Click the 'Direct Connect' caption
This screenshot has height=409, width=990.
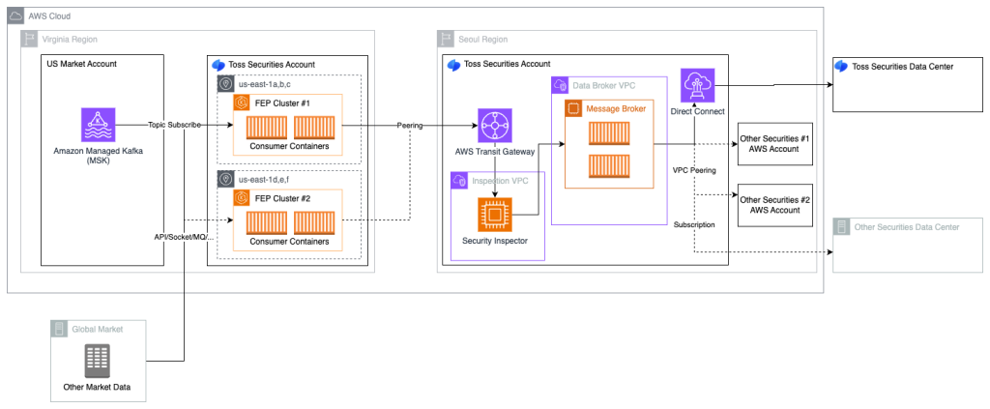[697, 111]
